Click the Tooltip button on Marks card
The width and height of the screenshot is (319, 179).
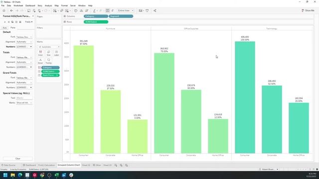tap(48, 61)
